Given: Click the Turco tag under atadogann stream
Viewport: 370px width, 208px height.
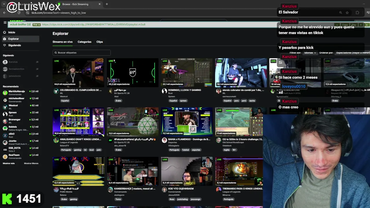Looking at the screenshot, I should [x=118, y=199].
